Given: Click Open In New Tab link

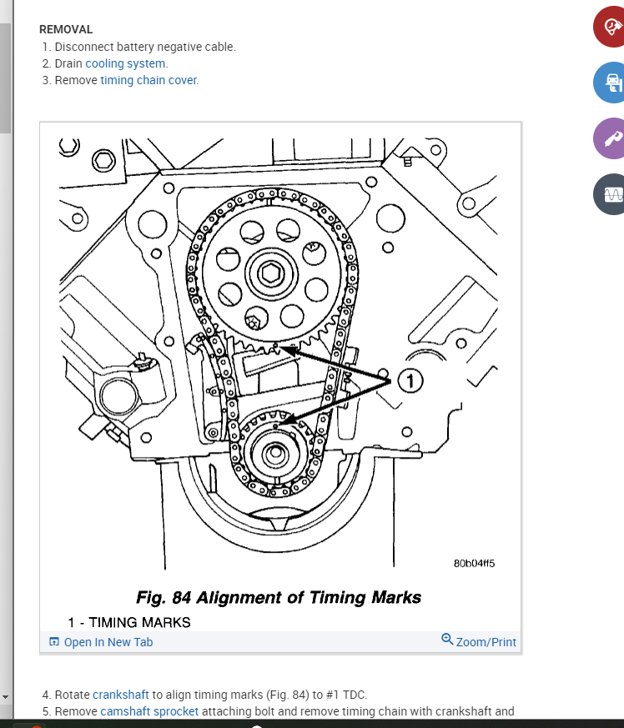Looking at the screenshot, I should (x=108, y=642).
